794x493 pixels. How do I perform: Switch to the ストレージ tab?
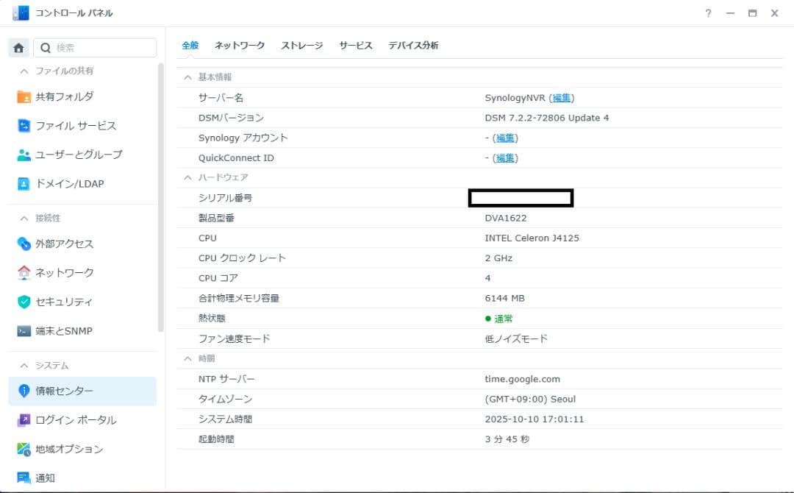301,45
